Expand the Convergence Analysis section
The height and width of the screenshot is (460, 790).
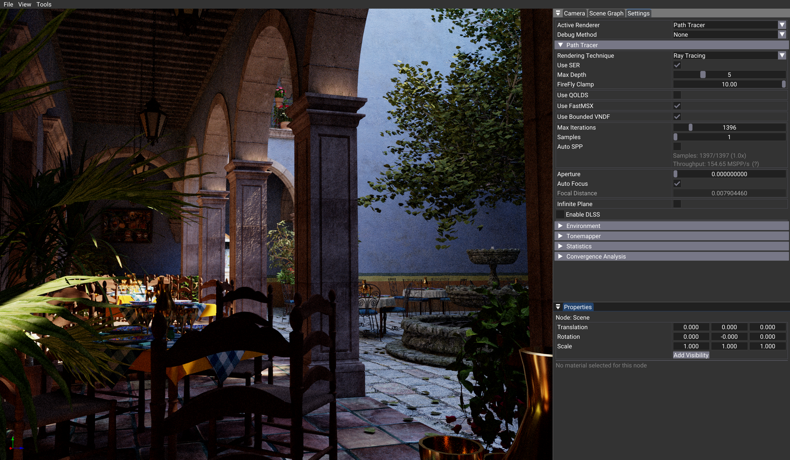(x=596, y=256)
